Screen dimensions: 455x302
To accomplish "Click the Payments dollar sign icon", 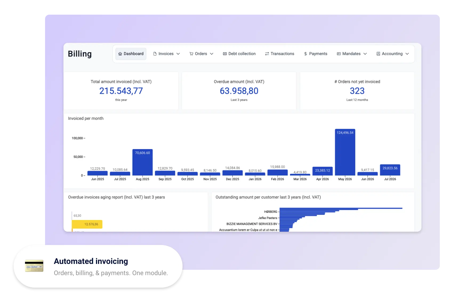I will click(305, 54).
